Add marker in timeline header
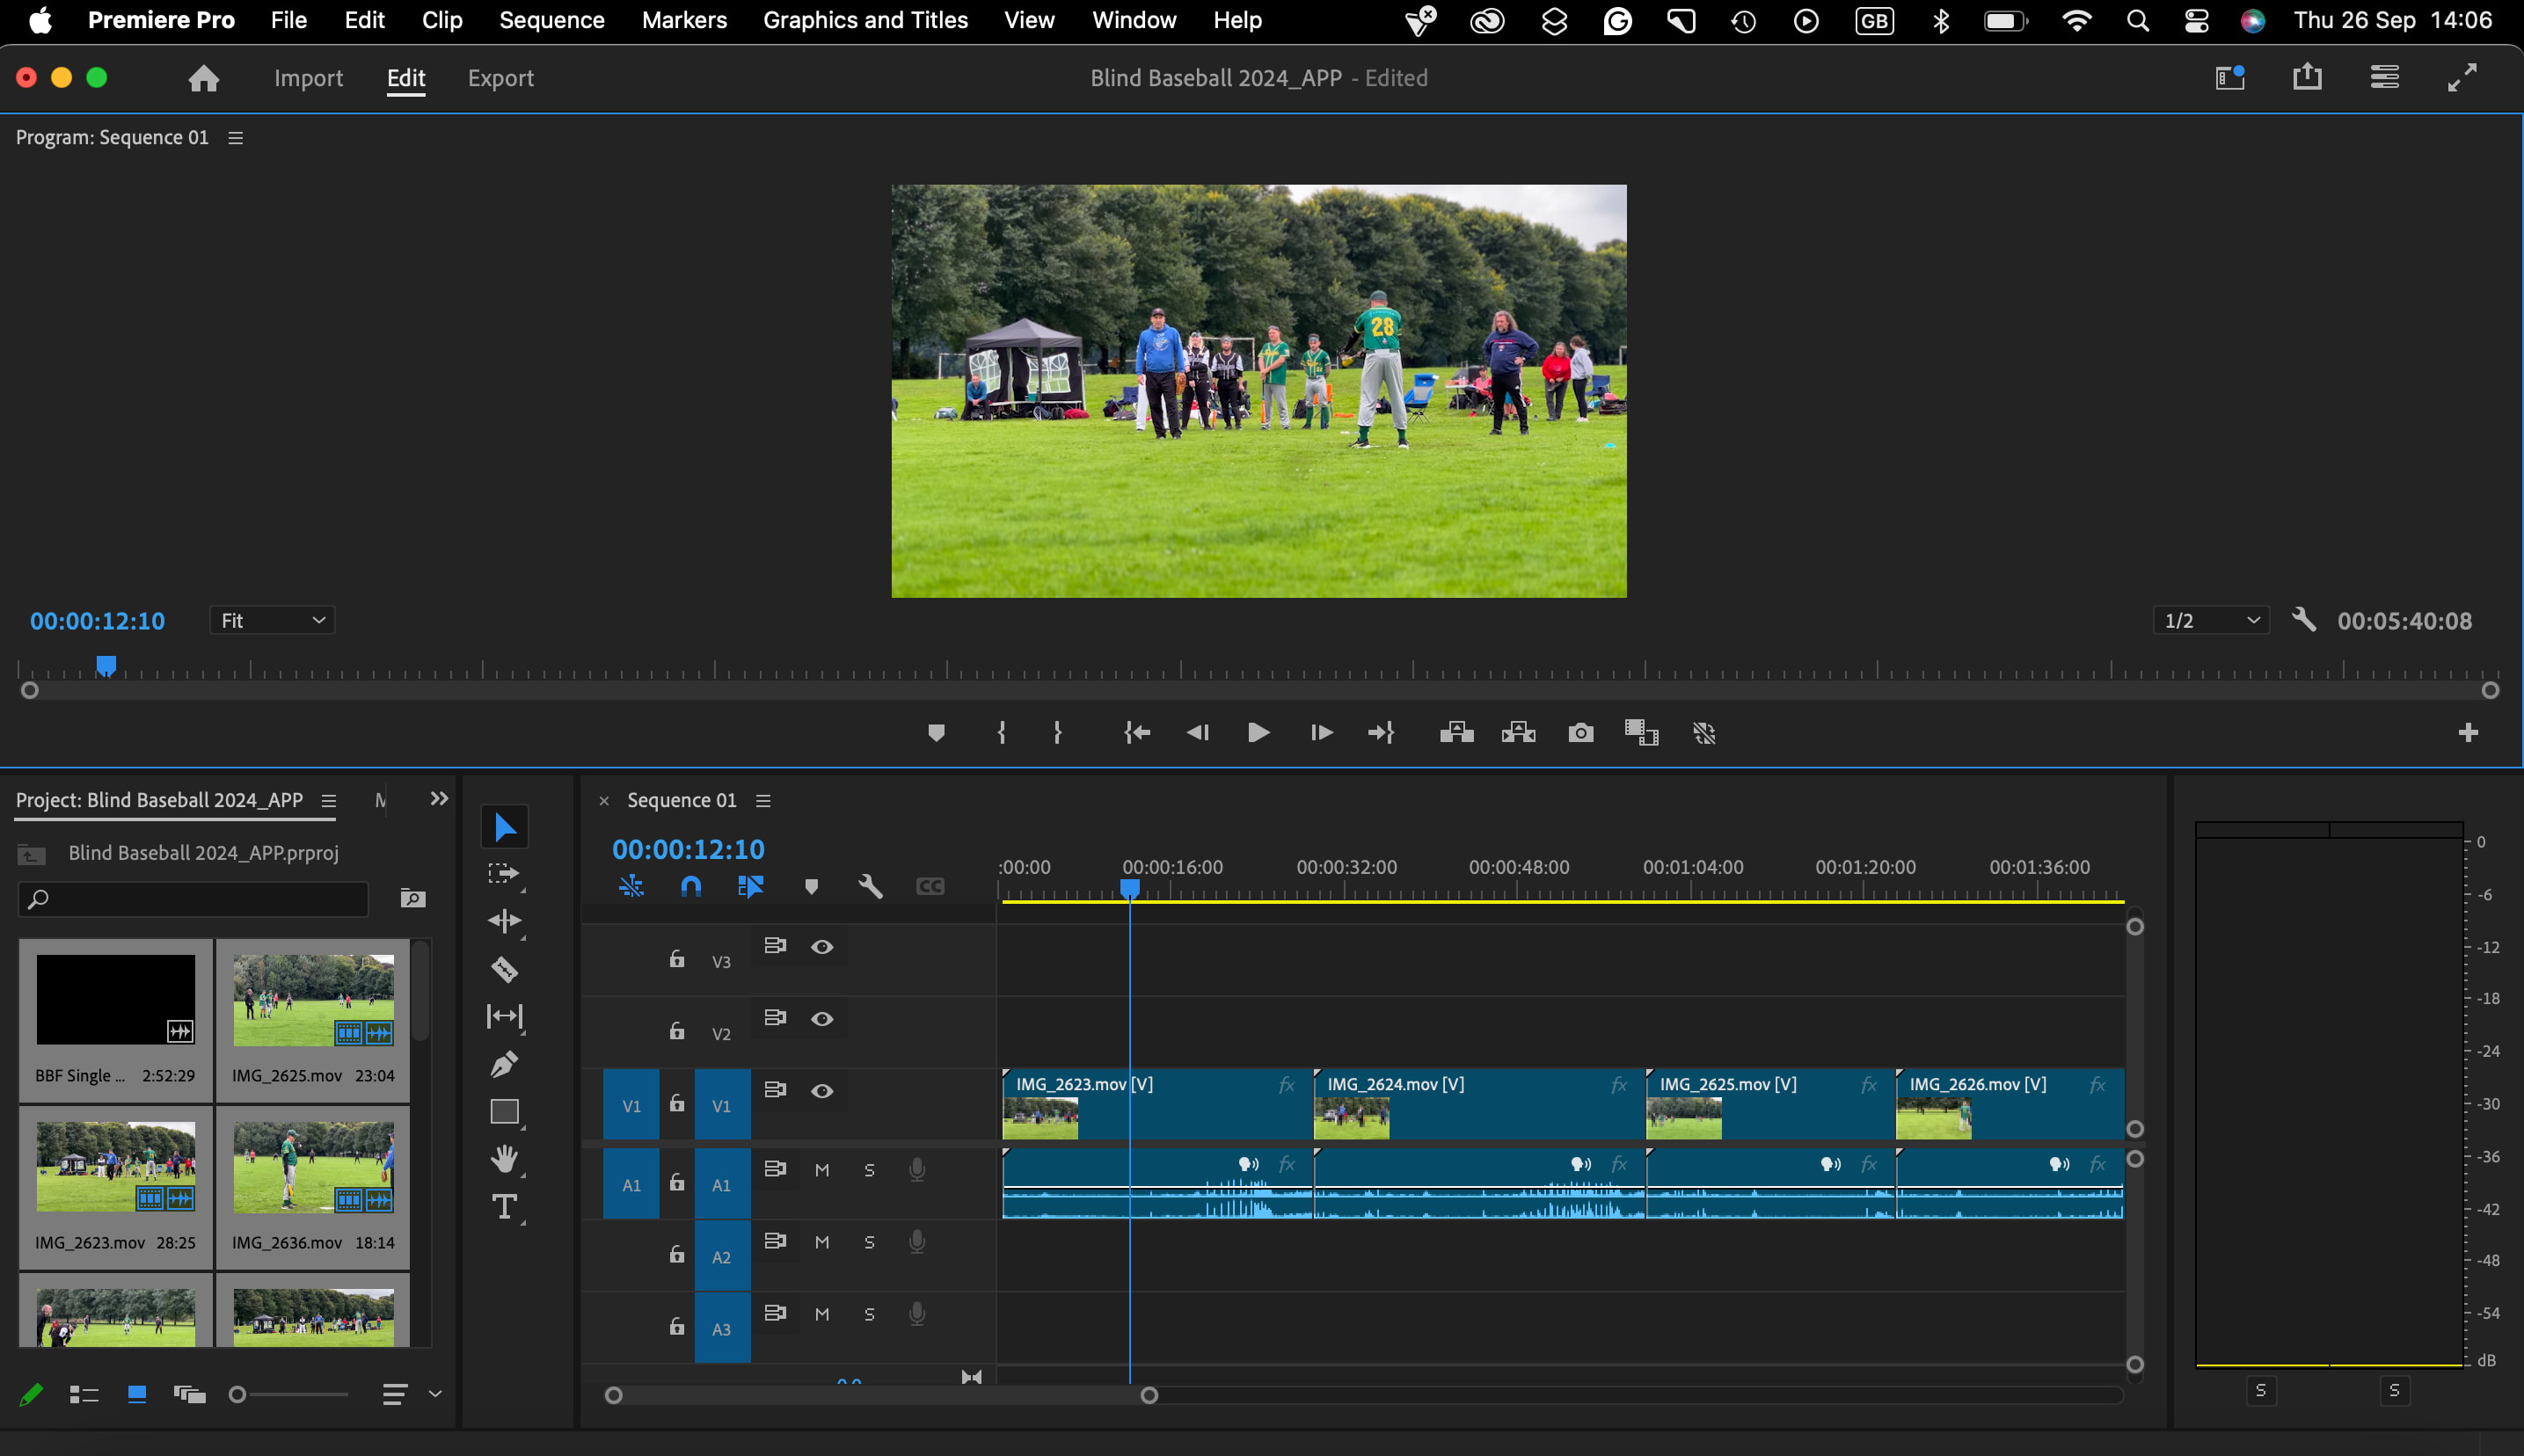 pos(811,886)
